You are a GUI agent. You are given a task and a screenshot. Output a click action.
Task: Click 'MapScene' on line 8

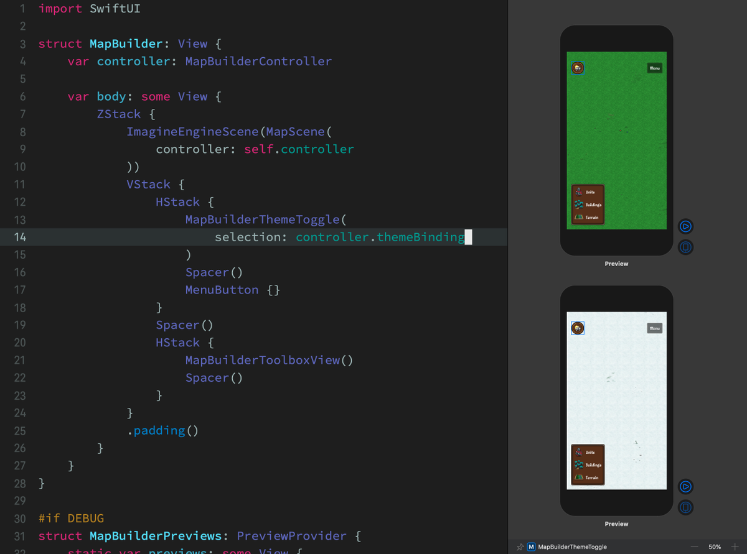tap(296, 132)
